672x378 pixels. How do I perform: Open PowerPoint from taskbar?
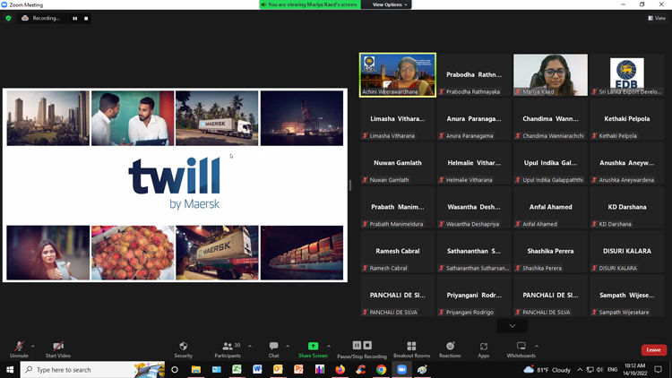pos(298,369)
